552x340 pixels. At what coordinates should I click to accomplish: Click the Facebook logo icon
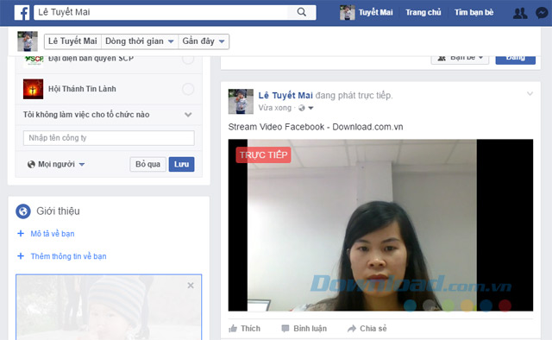22,13
